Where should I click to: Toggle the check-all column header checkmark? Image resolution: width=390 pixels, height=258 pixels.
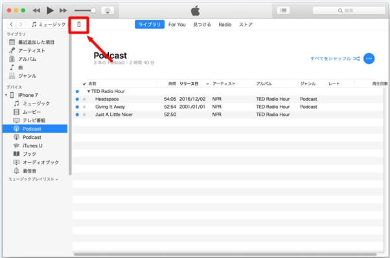[84, 84]
